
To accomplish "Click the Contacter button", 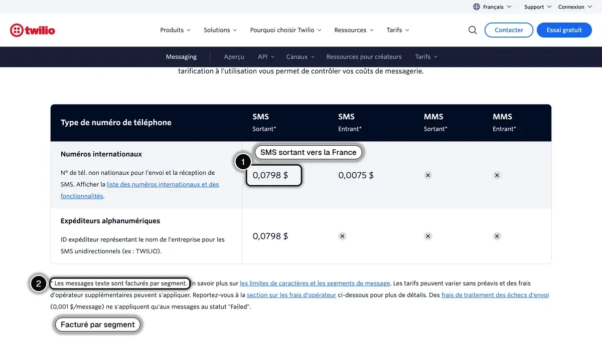I will [x=509, y=30].
